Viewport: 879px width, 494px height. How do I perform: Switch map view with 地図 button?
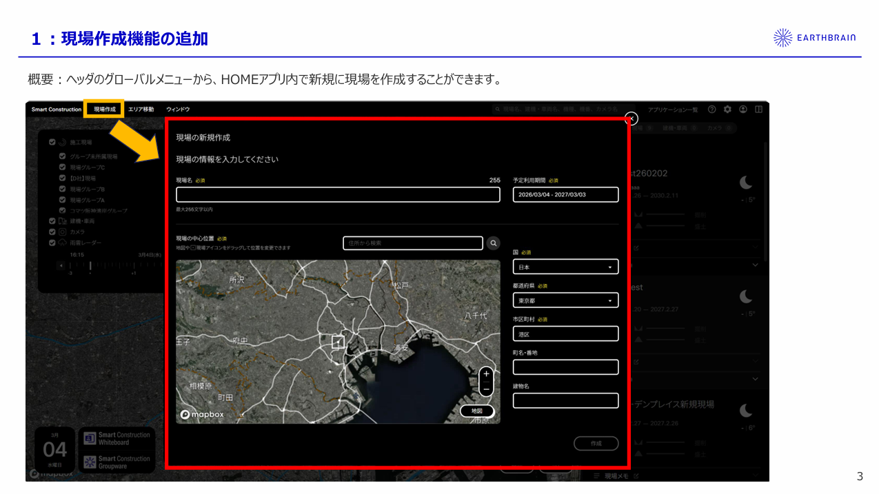tap(477, 411)
